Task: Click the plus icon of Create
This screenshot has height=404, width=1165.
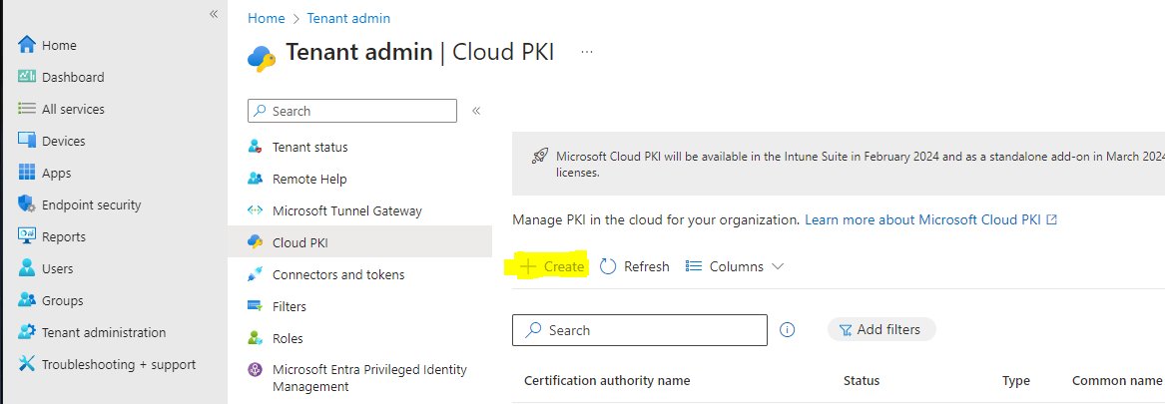Action: [527, 266]
